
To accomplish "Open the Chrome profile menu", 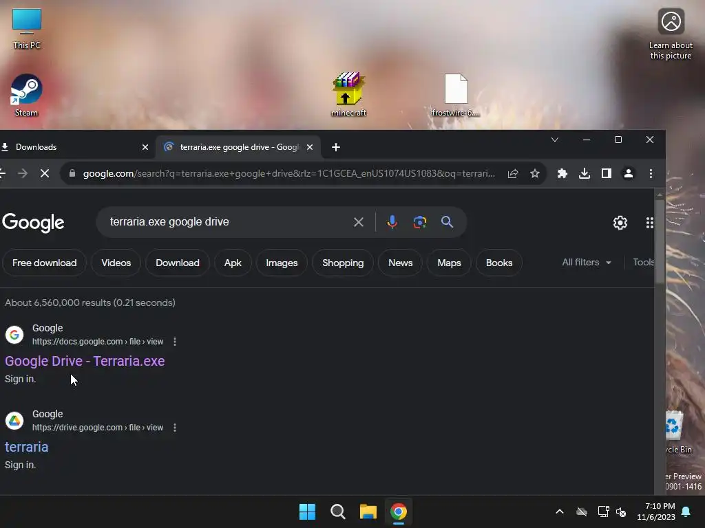I will pos(628,173).
